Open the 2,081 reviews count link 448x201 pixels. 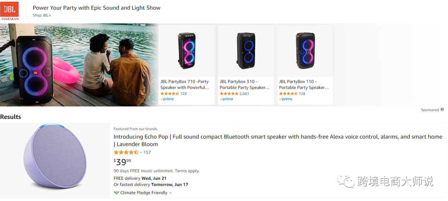pos(244,94)
